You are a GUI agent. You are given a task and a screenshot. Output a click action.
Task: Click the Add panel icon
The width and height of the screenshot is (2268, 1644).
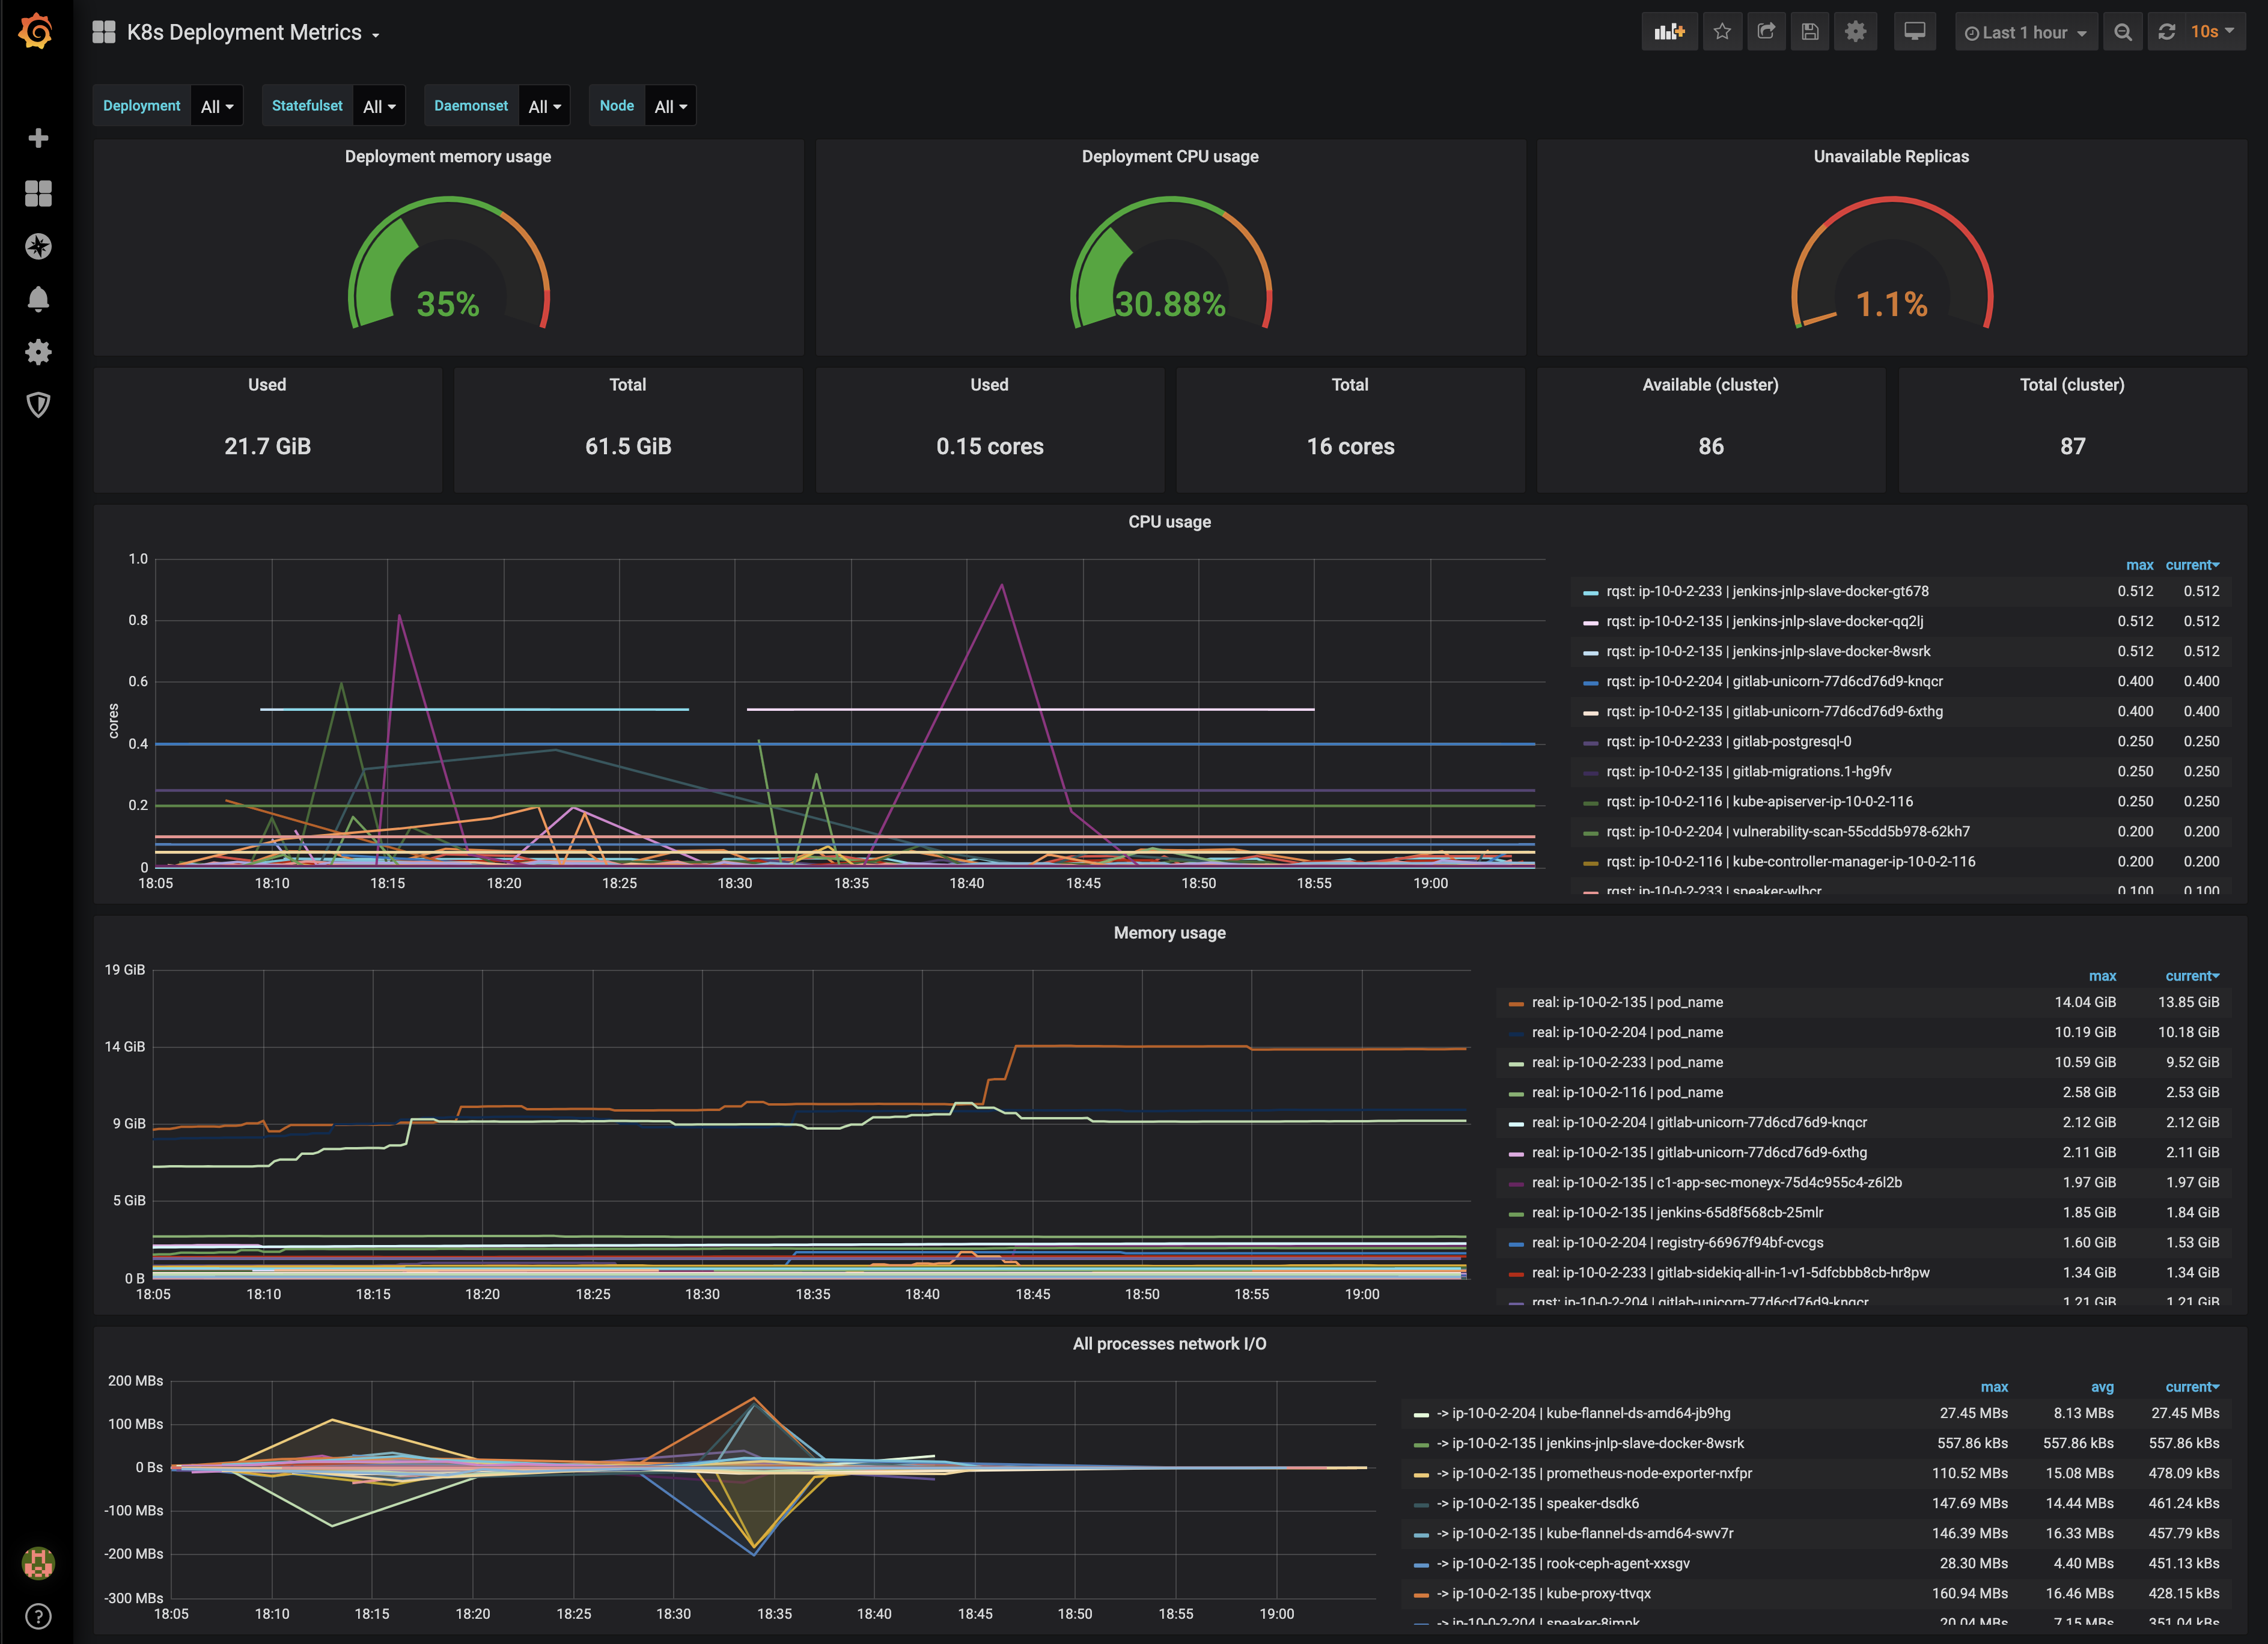[x=1669, y=32]
